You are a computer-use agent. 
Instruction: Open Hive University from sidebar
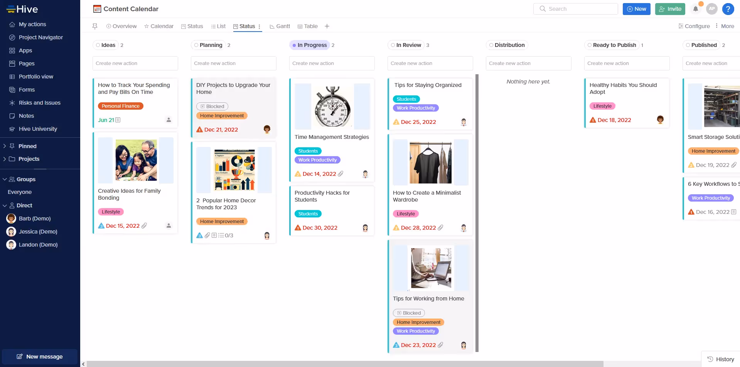pyautogui.click(x=38, y=129)
